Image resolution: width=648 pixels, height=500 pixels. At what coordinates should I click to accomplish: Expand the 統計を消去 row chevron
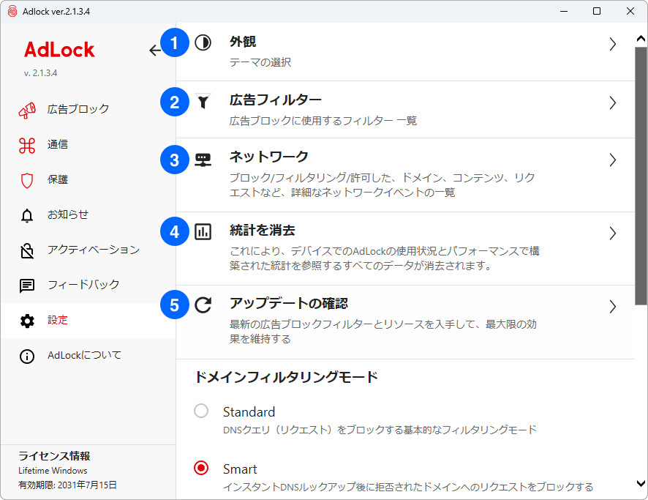pyautogui.click(x=613, y=234)
